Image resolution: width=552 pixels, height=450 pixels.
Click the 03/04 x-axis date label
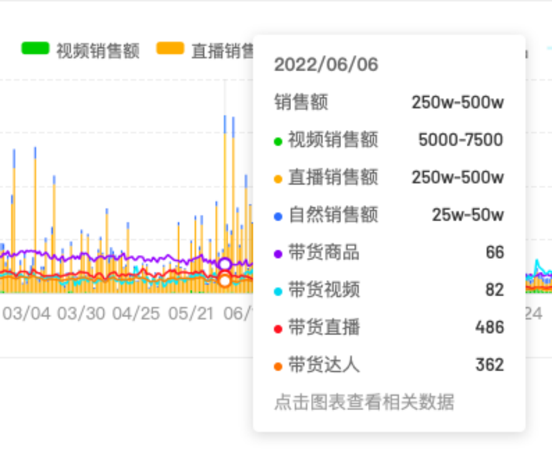[26, 314]
